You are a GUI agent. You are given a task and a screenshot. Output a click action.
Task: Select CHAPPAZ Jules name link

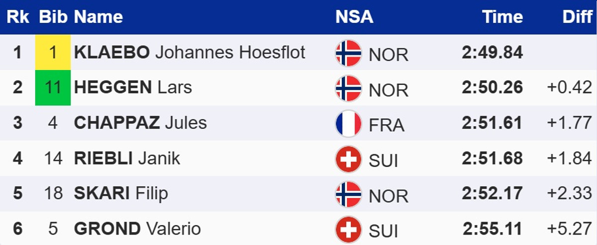(x=140, y=123)
